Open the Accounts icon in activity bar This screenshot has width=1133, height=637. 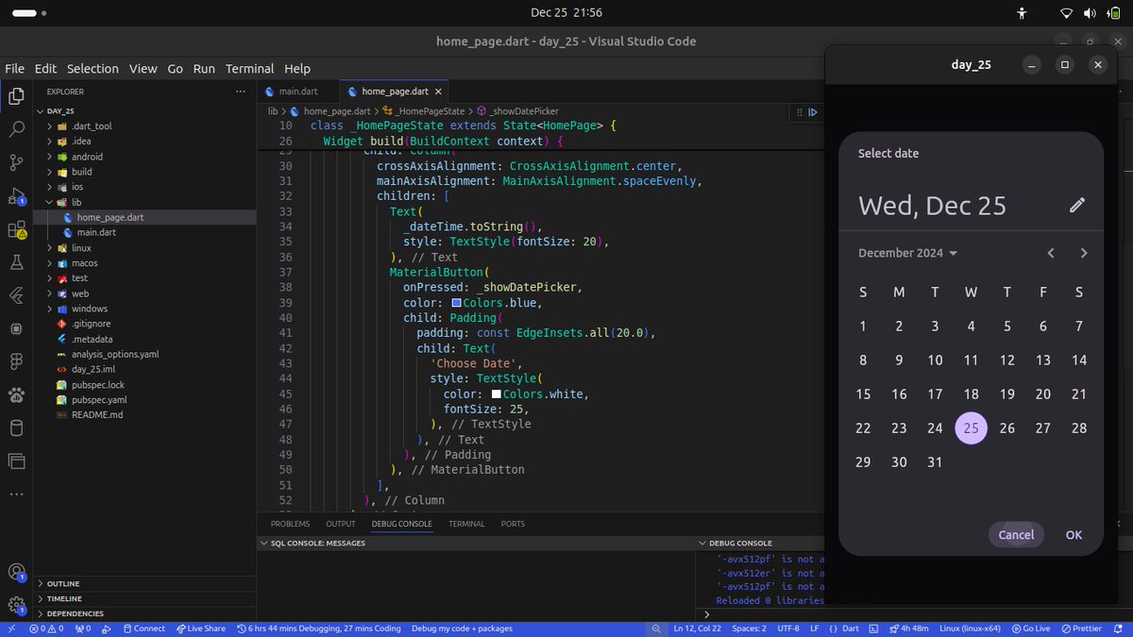tap(16, 572)
